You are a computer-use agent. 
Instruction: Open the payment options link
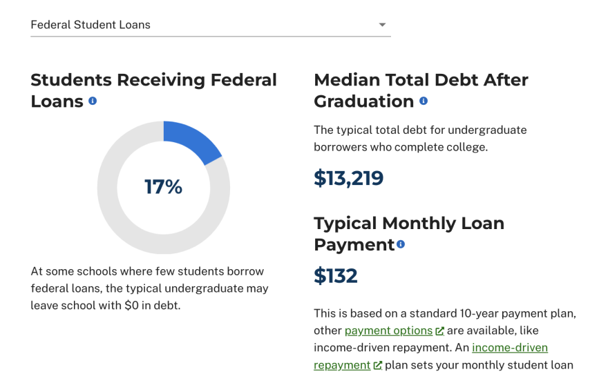click(388, 331)
